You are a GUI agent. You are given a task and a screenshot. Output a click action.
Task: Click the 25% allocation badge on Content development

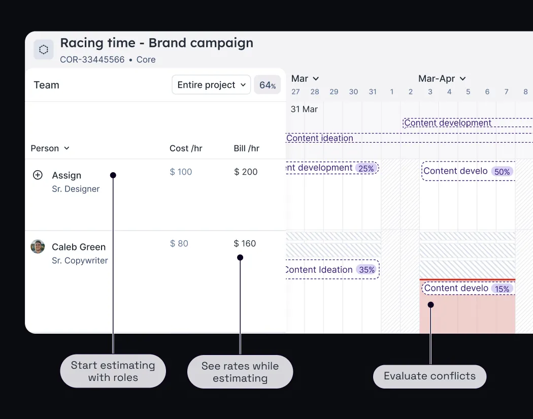(x=367, y=168)
